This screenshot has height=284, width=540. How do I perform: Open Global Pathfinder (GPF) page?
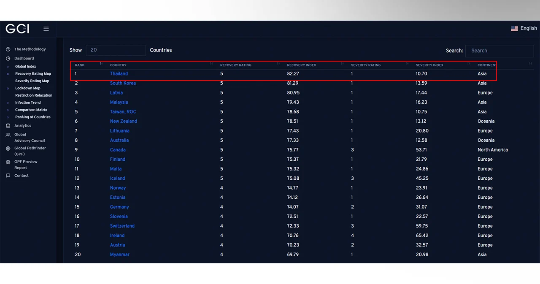[30, 151]
